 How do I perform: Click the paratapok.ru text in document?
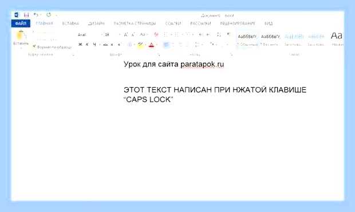click(x=202, y=64)
